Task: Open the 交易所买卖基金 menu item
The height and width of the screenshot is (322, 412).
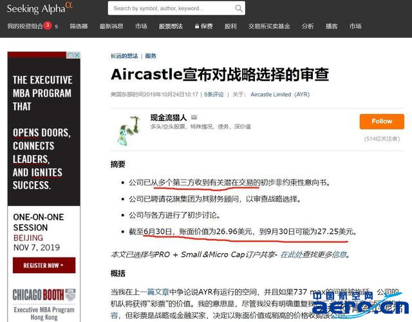Action: tap(269, 26)
